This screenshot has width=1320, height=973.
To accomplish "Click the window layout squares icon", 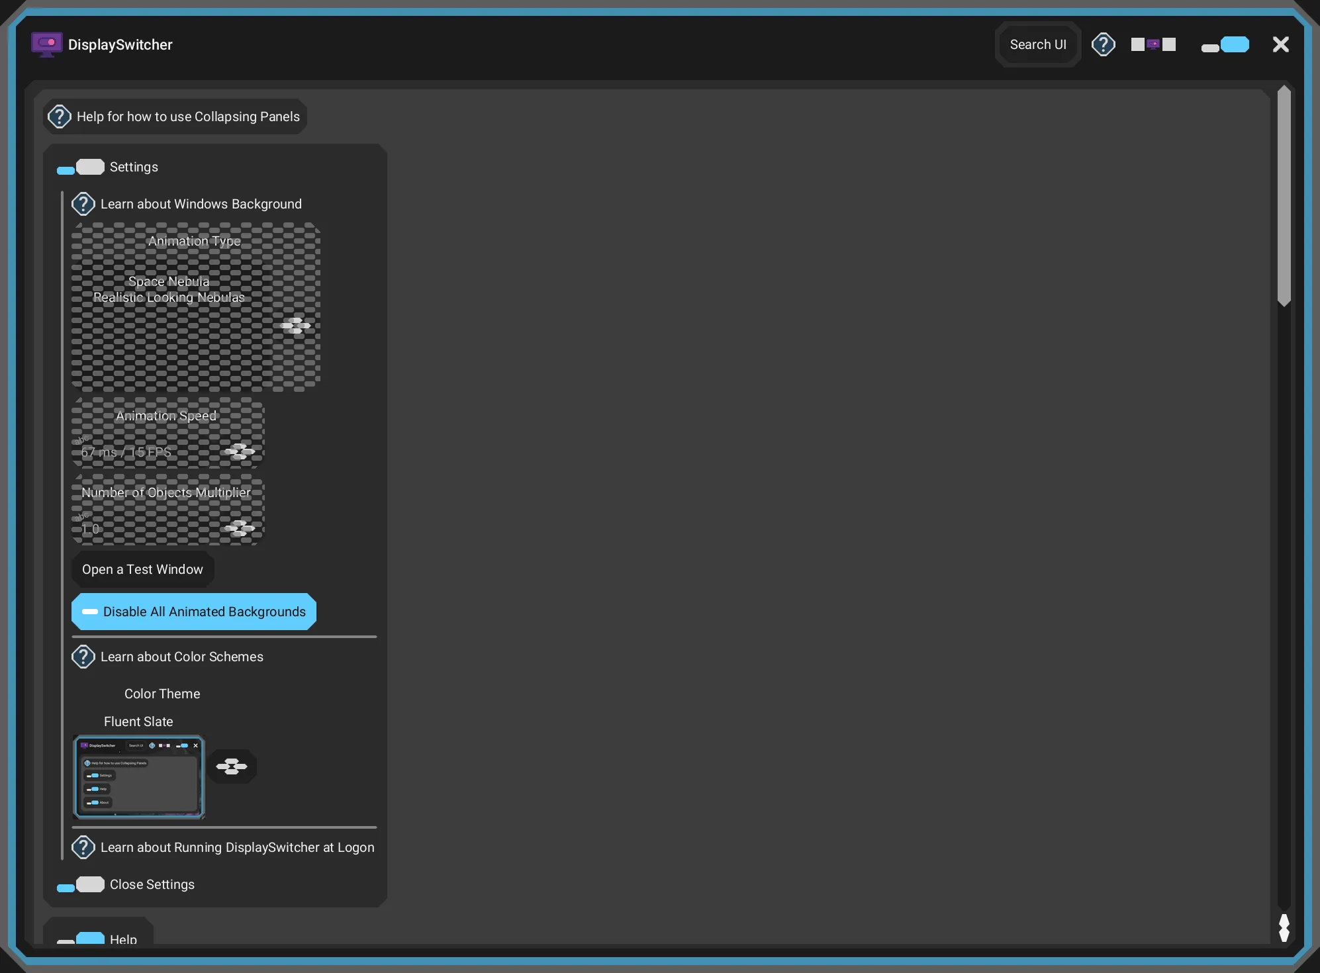I will (1153, 44).
